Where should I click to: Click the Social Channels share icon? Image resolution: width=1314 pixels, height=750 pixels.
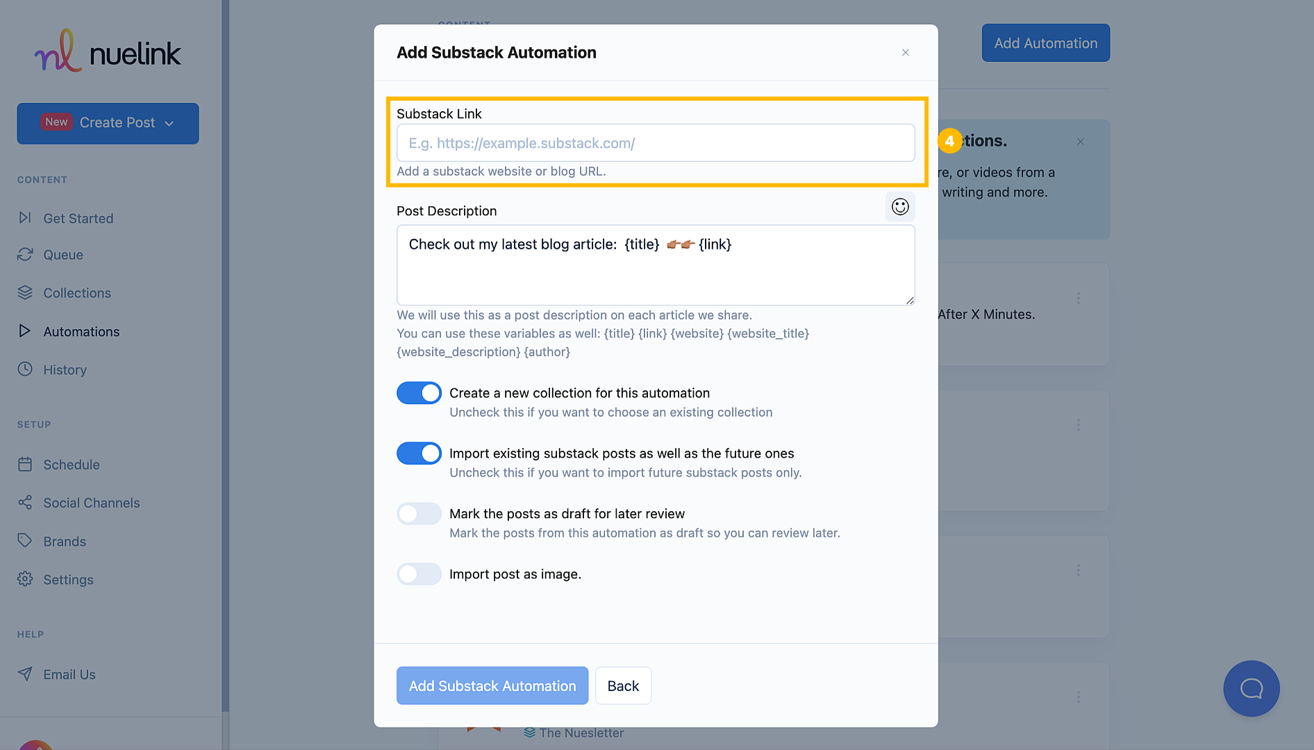click(25, 503)
